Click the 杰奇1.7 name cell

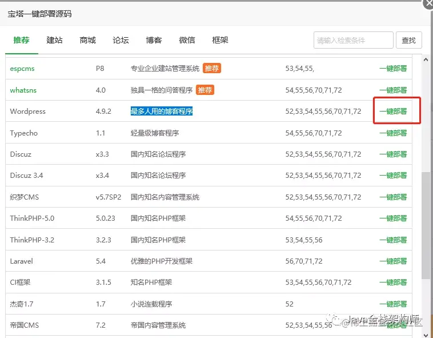(x=22, y=304)
